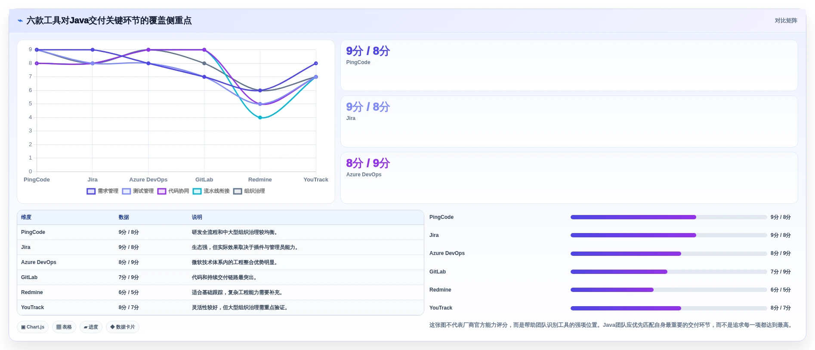The image size is (815, 350).
Task: Click the YouTrack x-axis label on chart
Action: tap(316, 180)
